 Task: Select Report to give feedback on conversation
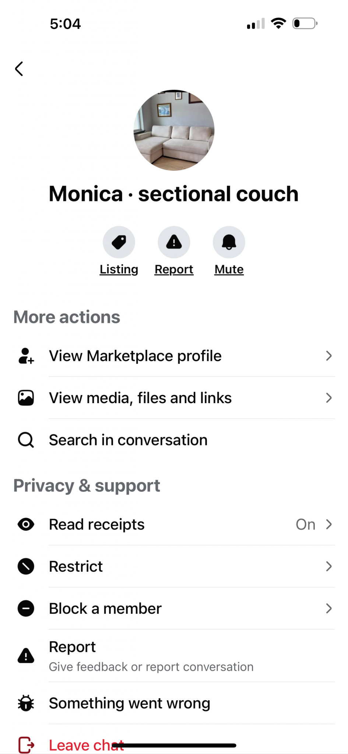click(151, 656)
